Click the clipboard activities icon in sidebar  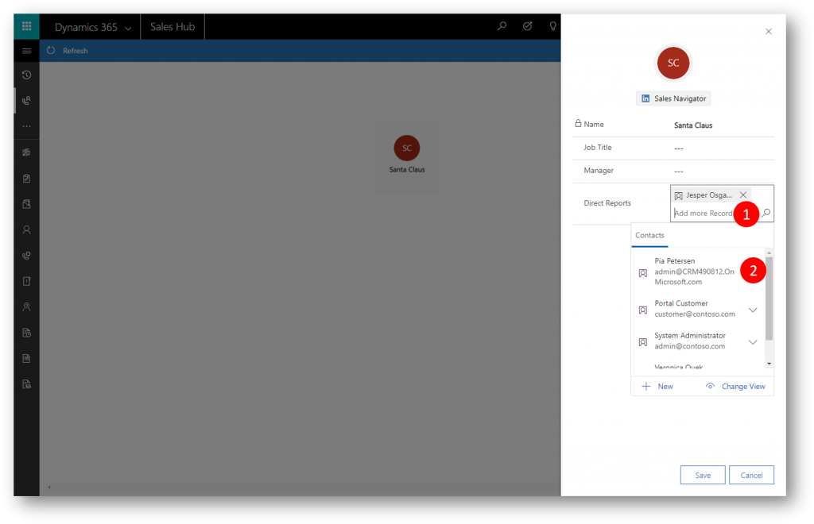point(26,179)
